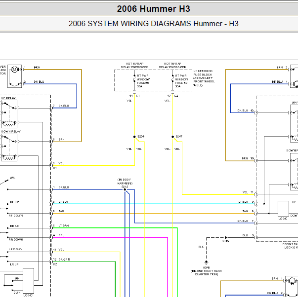Click the 'LR DOWN' switch label
Screen dimensions: 298x297
pyautogui.click(x=16, y=249)
